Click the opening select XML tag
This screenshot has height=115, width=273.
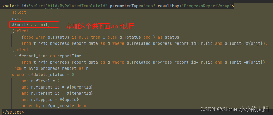pyautogui.click(x=11, y=6)
